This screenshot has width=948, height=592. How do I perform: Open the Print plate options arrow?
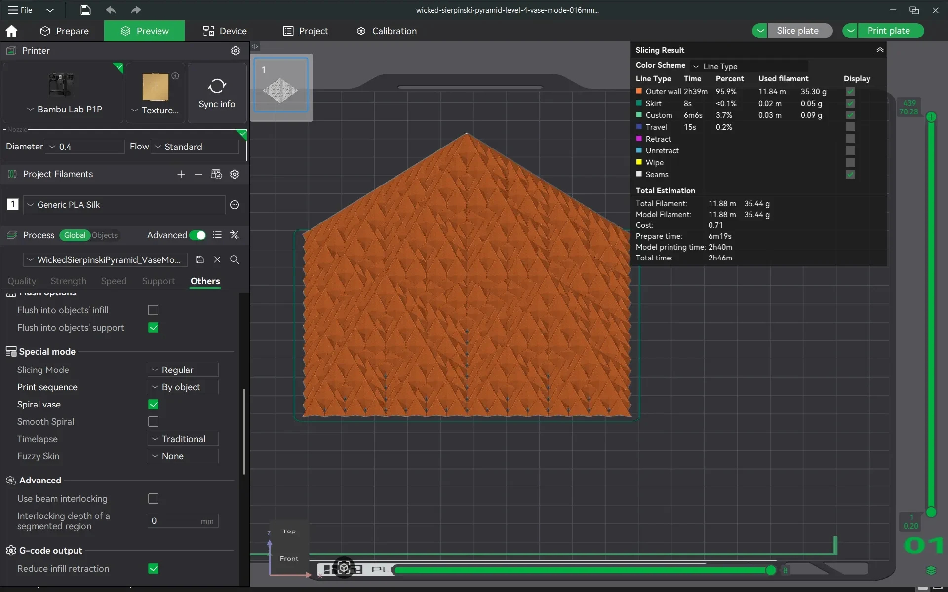(x=850, y=31)
